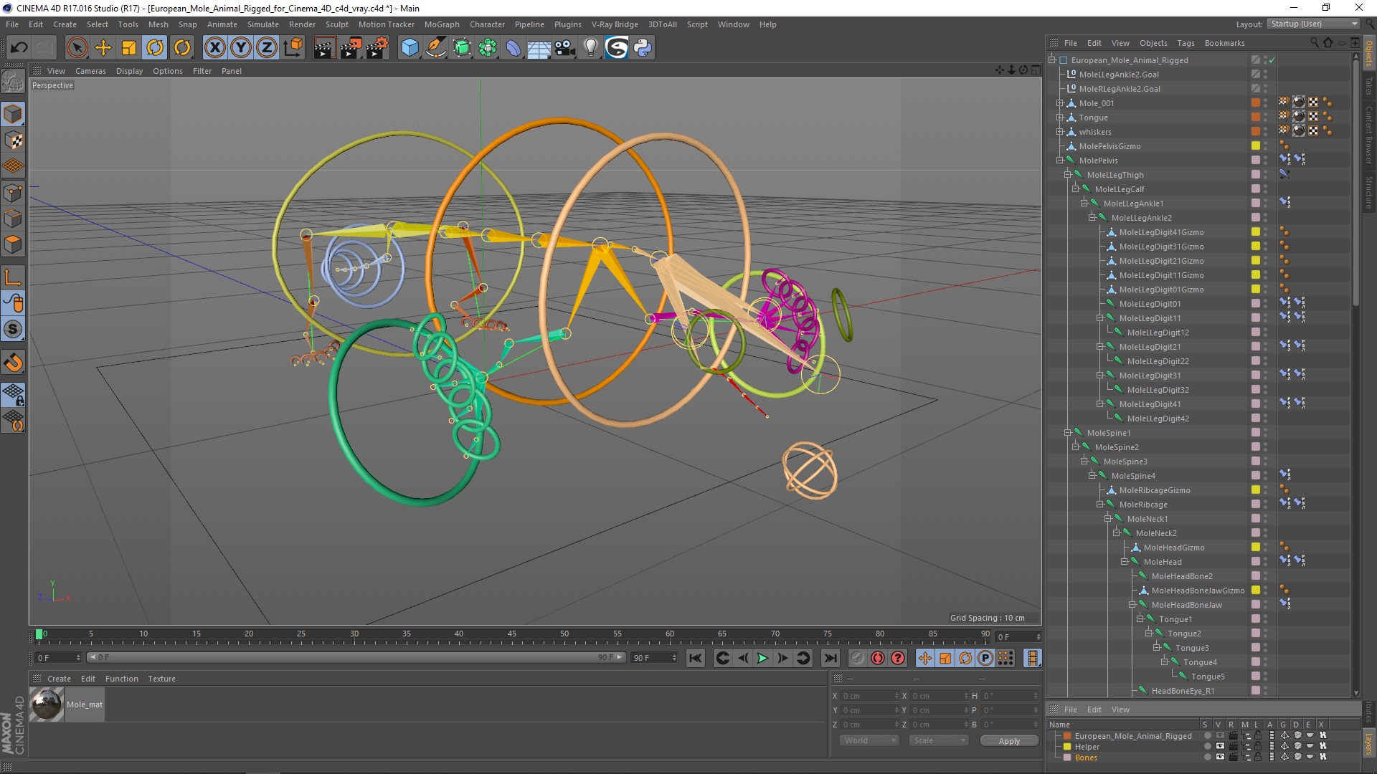The width and height of the screenshot is (1377, 774).
Task: Expand the Mole_001 object
Action: tap(1060, 103)
